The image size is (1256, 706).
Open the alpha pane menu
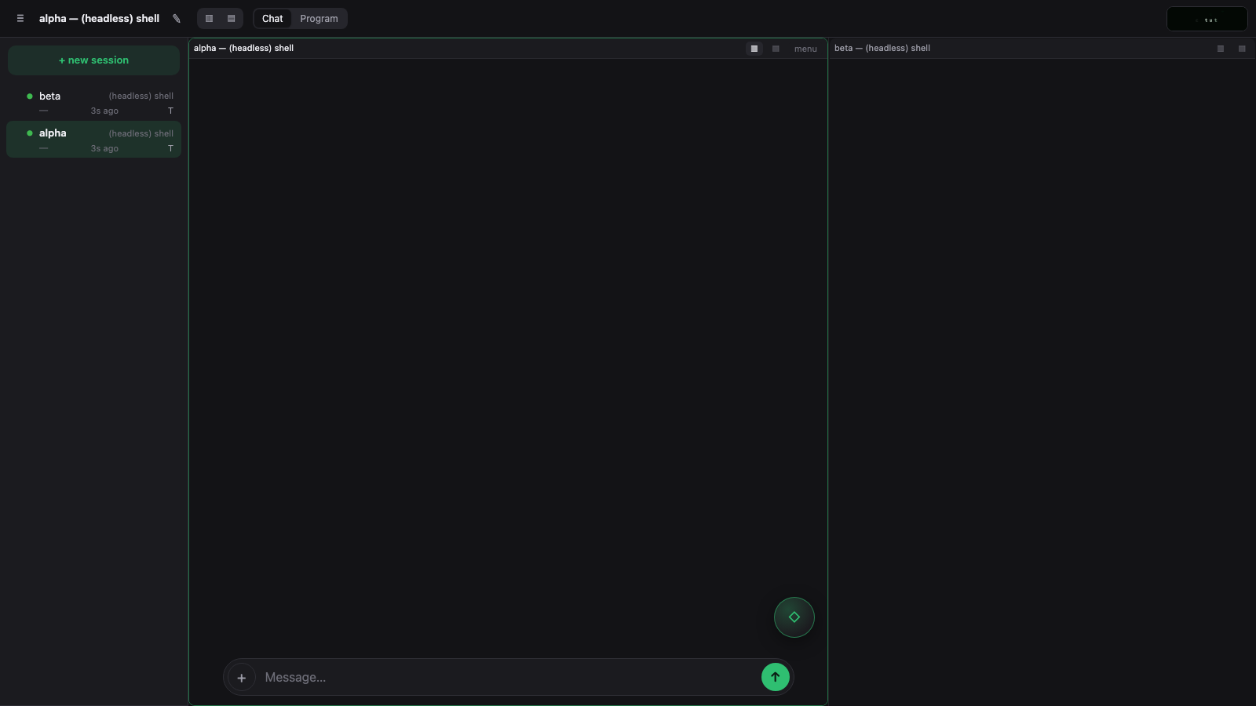tap(805, 49)
